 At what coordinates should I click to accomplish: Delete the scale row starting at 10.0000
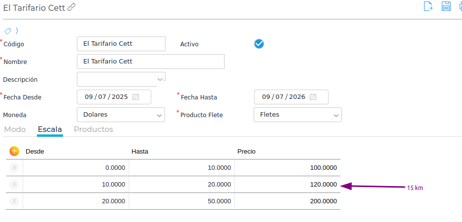[x=14, y=185]
